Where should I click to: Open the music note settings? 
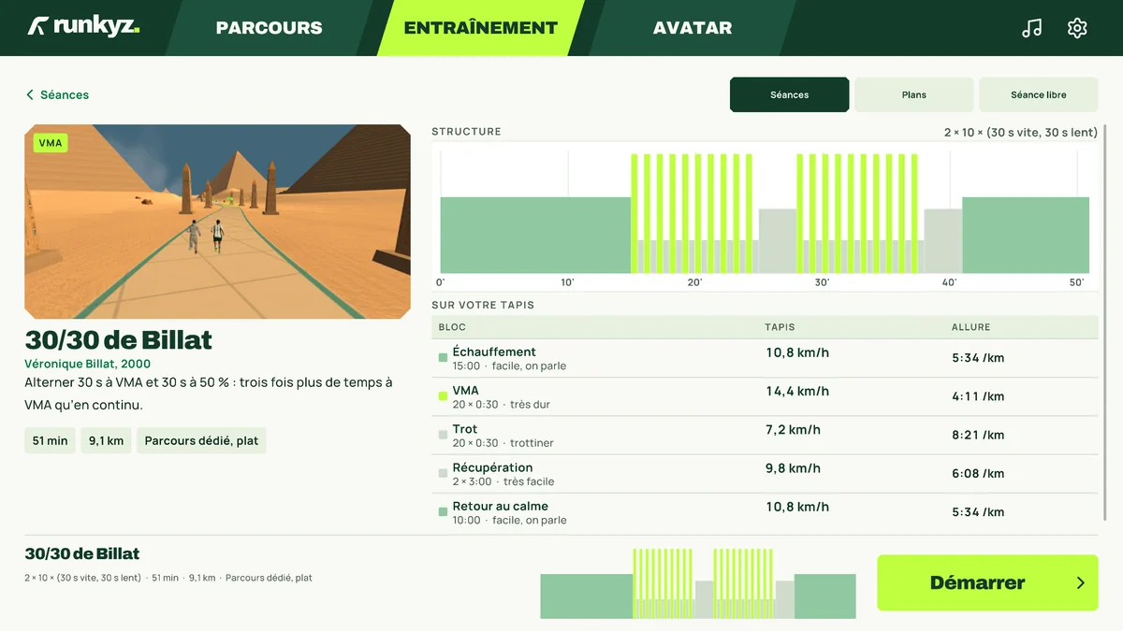coord(1031,28)
